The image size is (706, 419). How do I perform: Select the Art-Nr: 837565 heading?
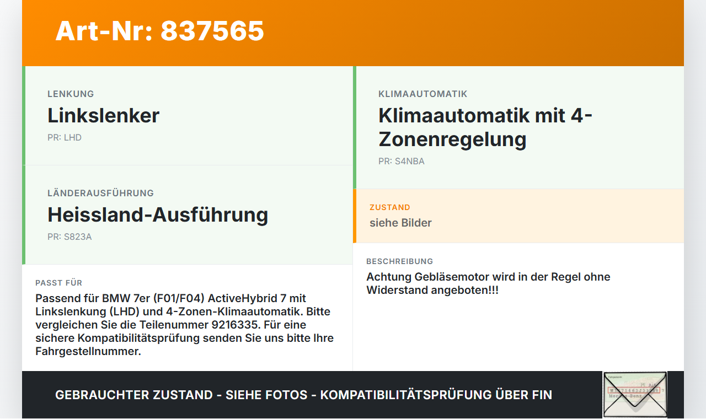coord(160,31)
